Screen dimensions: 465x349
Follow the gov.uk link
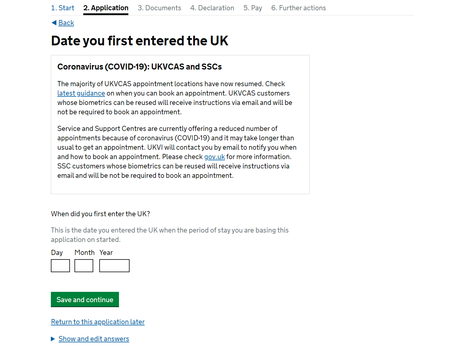point(215,157)
